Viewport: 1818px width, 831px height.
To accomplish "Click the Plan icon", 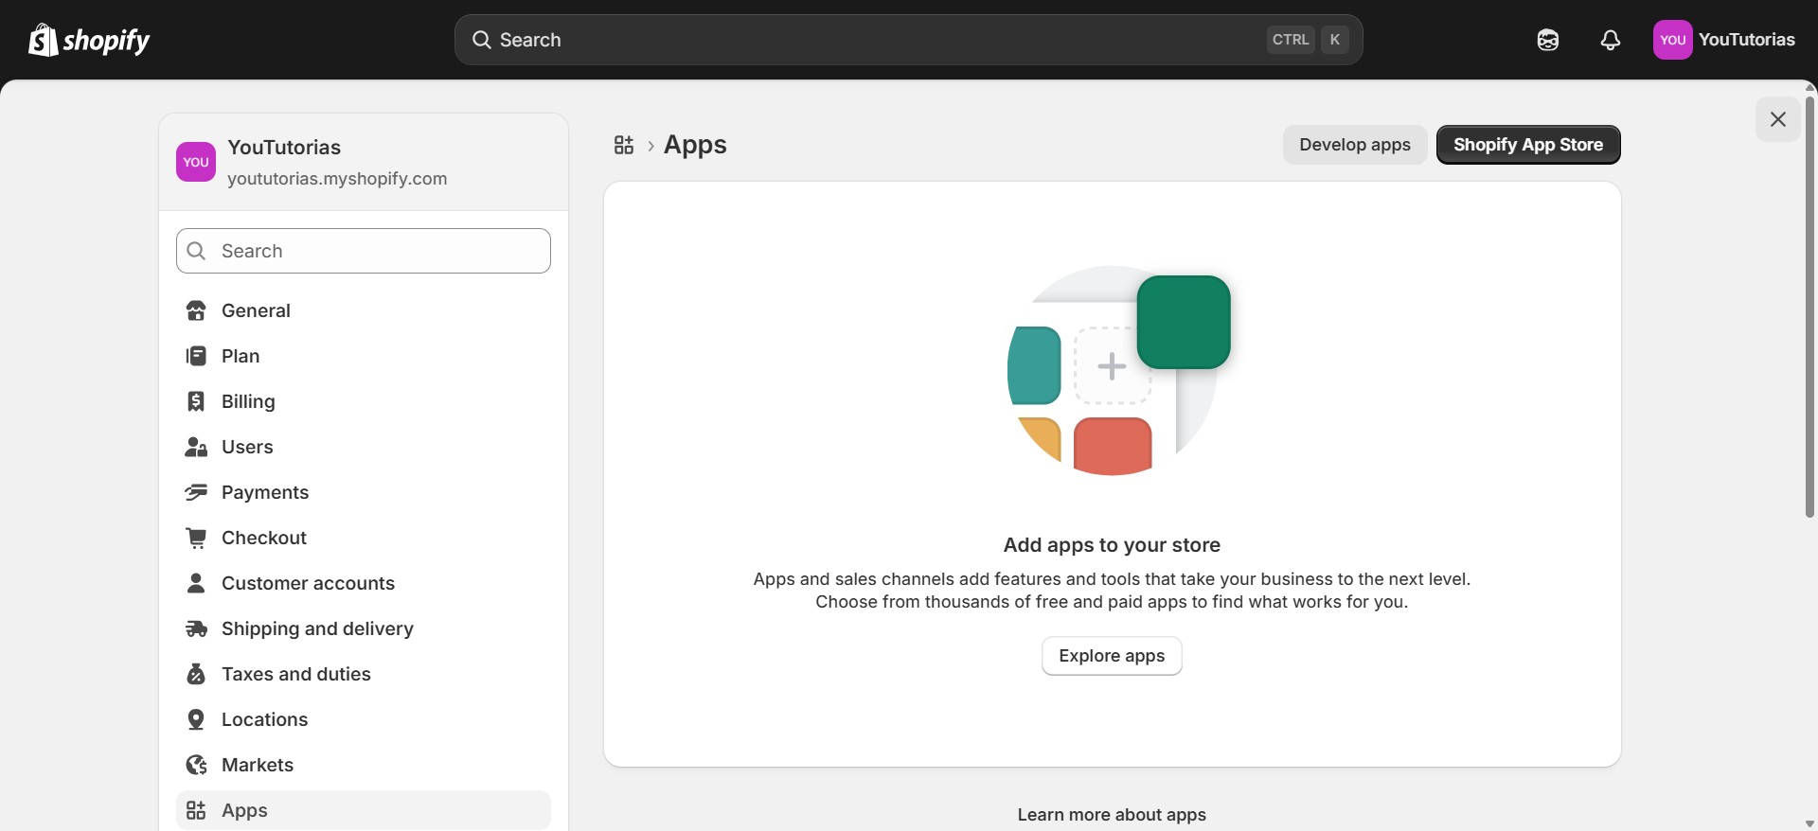I will 196,356.
